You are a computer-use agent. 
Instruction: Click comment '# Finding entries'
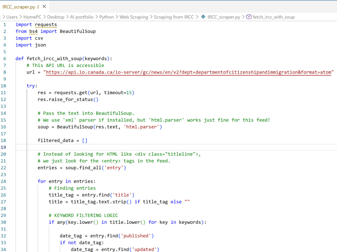(72, 188)
